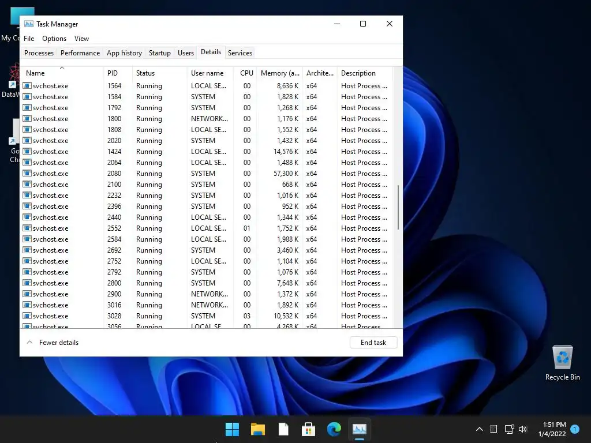
Task: Click PID value 2752
Action: 114,261
